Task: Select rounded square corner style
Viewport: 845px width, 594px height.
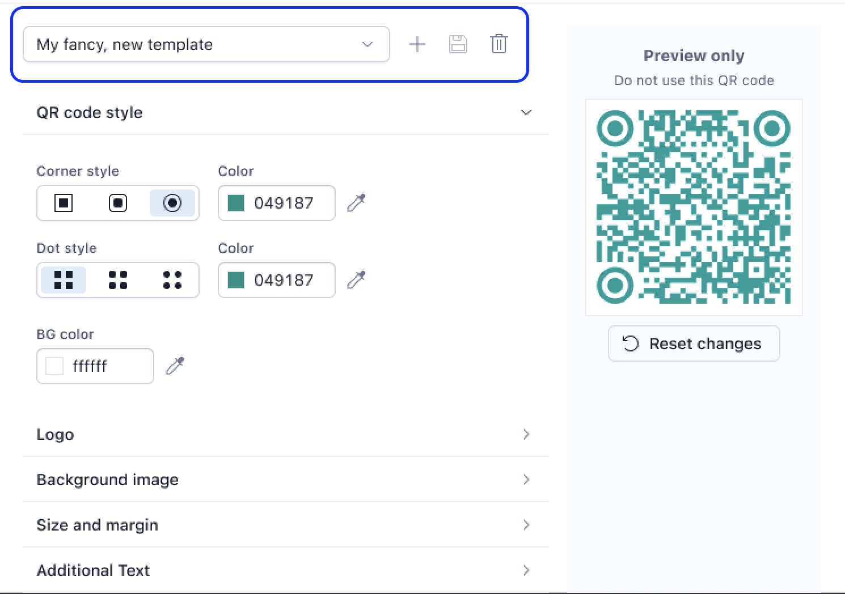Action: tap(118, 203)
